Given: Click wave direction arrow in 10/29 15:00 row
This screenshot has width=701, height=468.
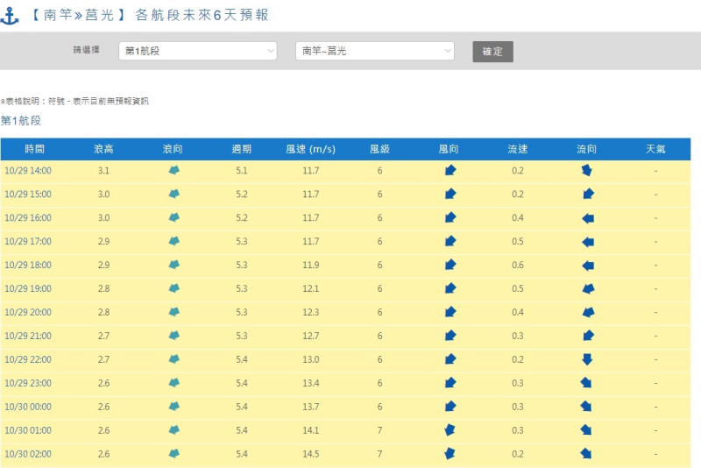Looking at the screenshot, I should coord(173,194).
